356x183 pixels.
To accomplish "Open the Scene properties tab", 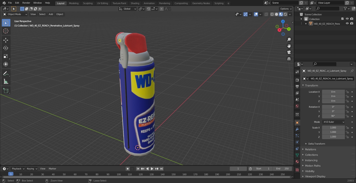I will [297, 99].
